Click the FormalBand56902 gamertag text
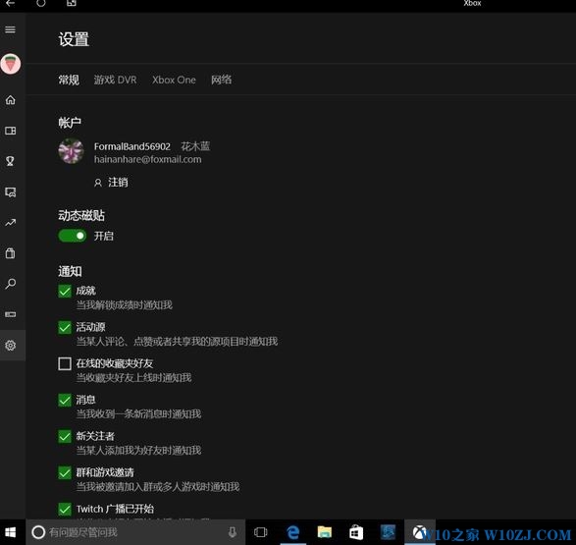The width and height of the screenshot is (576, 545). 132,146
